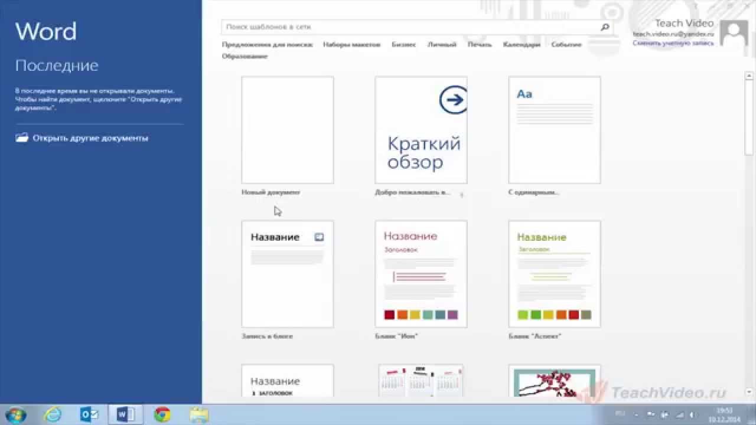Open the Краткий обзор welcome template
This screenshot has width=756, height=425.
click(421, 130)
